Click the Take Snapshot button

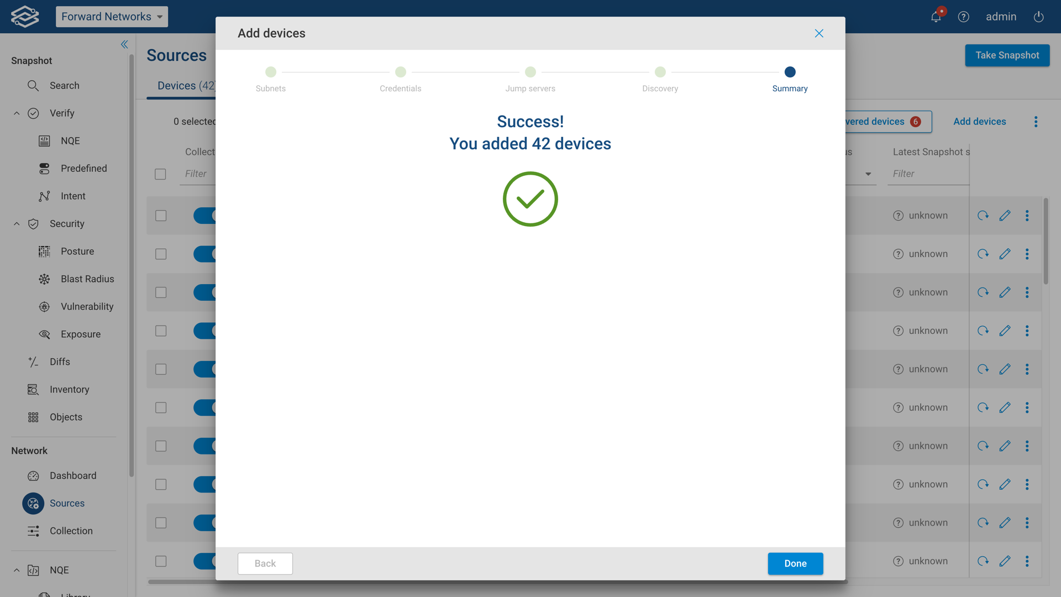(x=1007, y=55)
